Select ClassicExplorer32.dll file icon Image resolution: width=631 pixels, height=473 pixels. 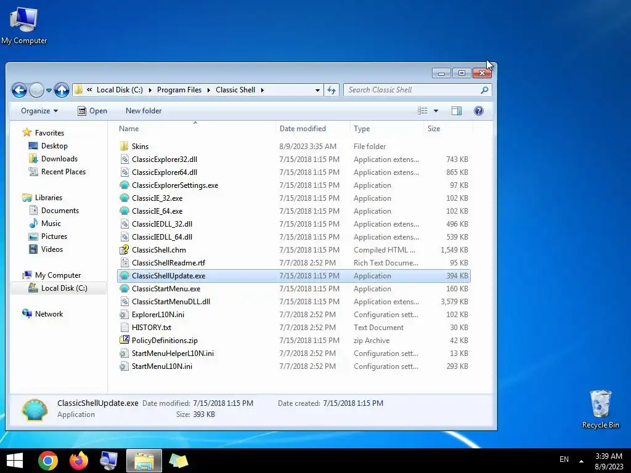coord(124,160)
